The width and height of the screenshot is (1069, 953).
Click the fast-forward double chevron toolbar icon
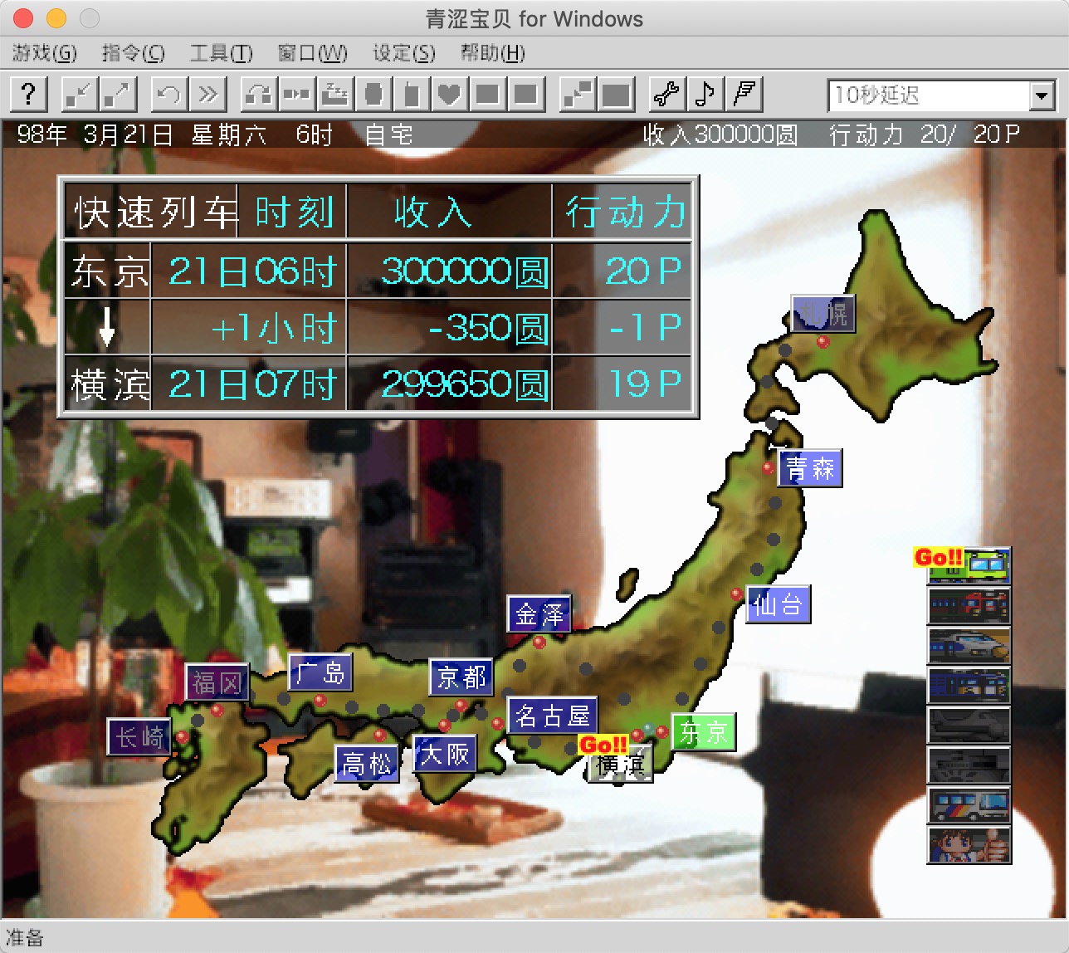(207, 94)
